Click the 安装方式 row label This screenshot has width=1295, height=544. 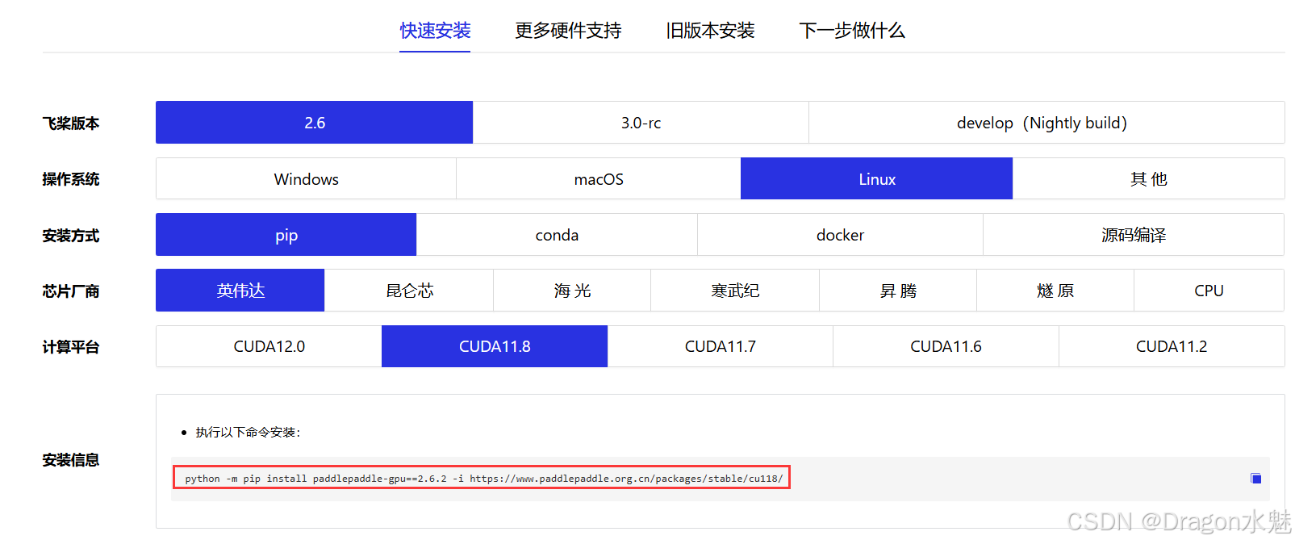point(71,236)
